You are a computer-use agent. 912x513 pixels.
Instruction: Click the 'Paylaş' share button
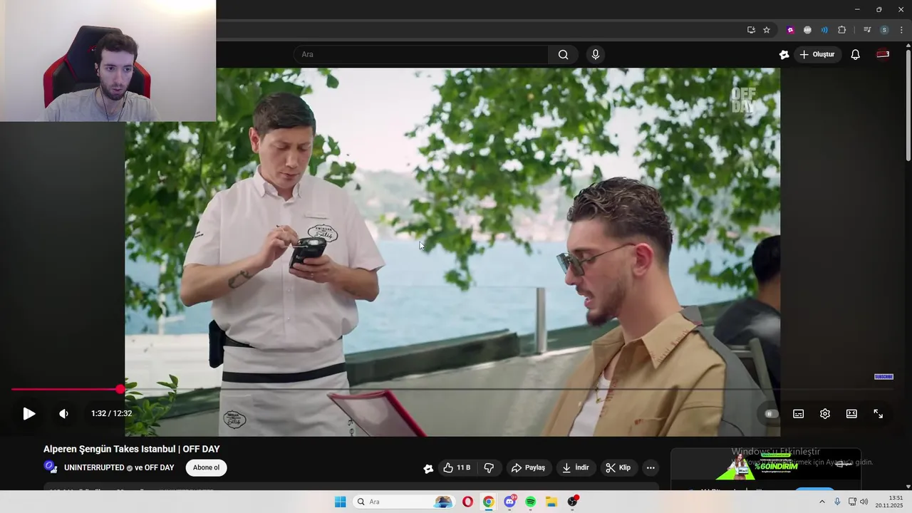[528, 468]
